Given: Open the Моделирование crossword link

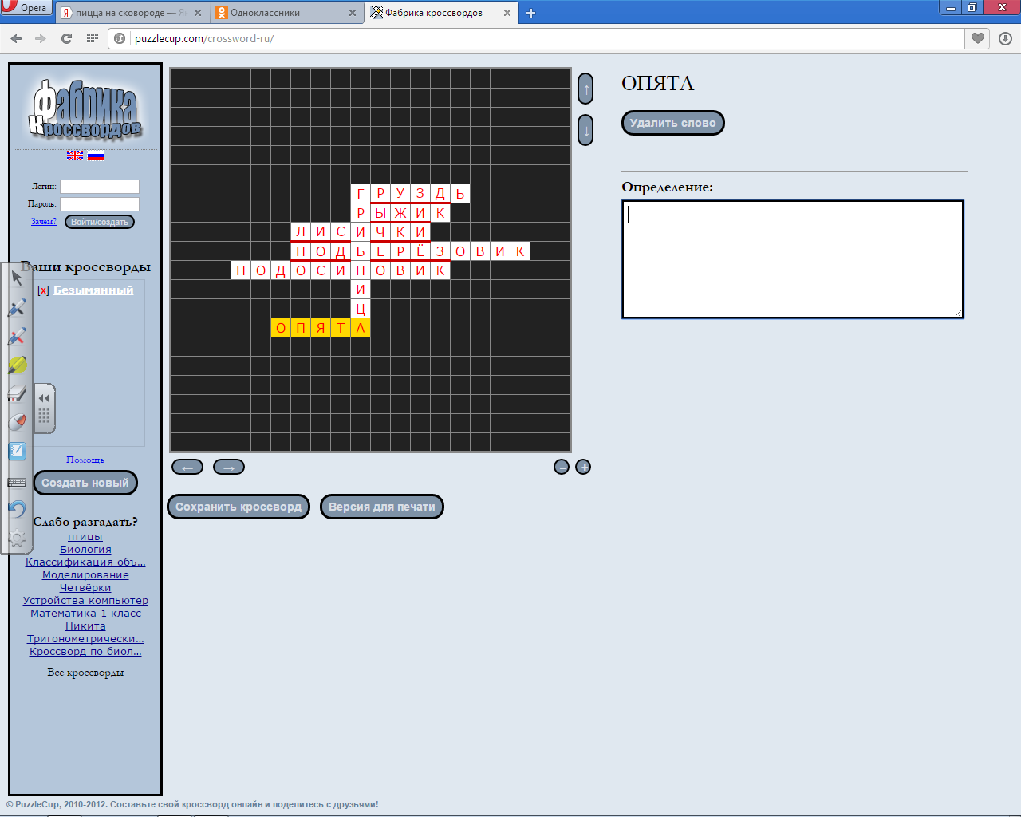Looking at the screenshot, I should click(85, 575).
